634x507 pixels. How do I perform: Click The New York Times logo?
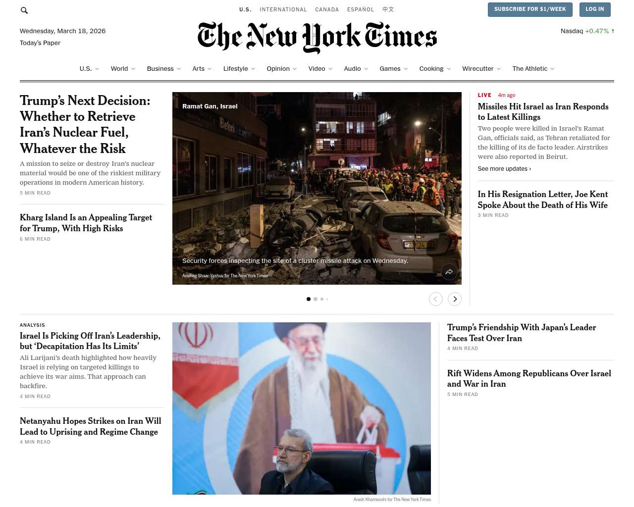point(317,37)
